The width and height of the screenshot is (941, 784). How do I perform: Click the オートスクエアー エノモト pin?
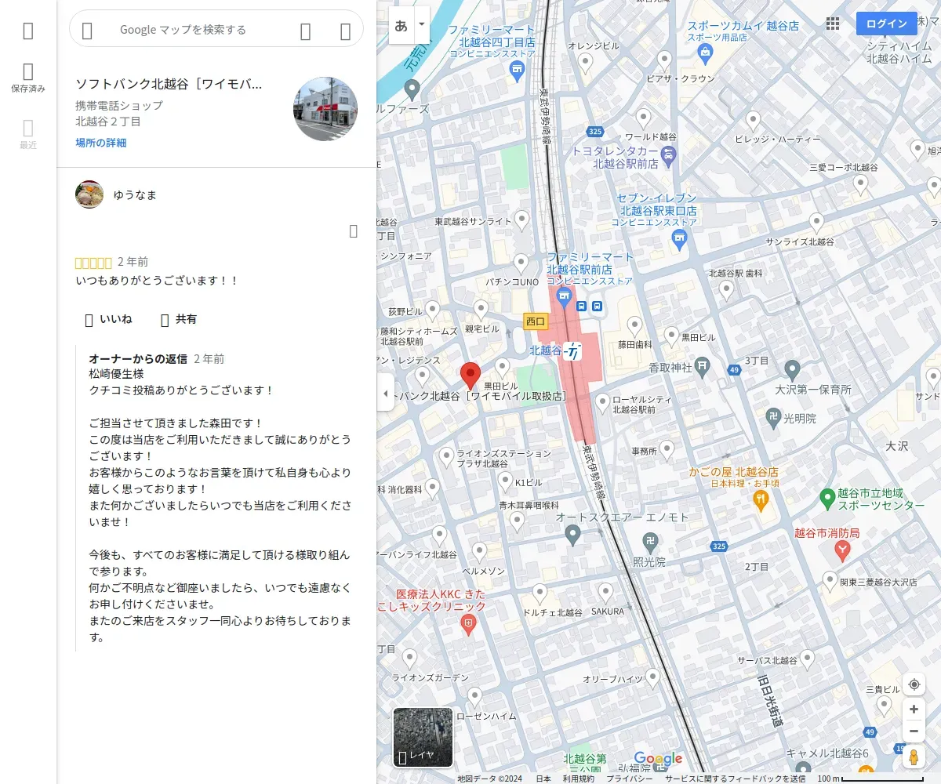pyautogui.click(x=572, y=535)
